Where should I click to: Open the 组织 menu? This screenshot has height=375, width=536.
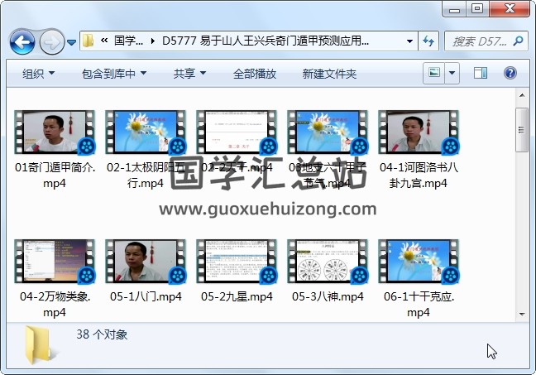pos(38,74)
